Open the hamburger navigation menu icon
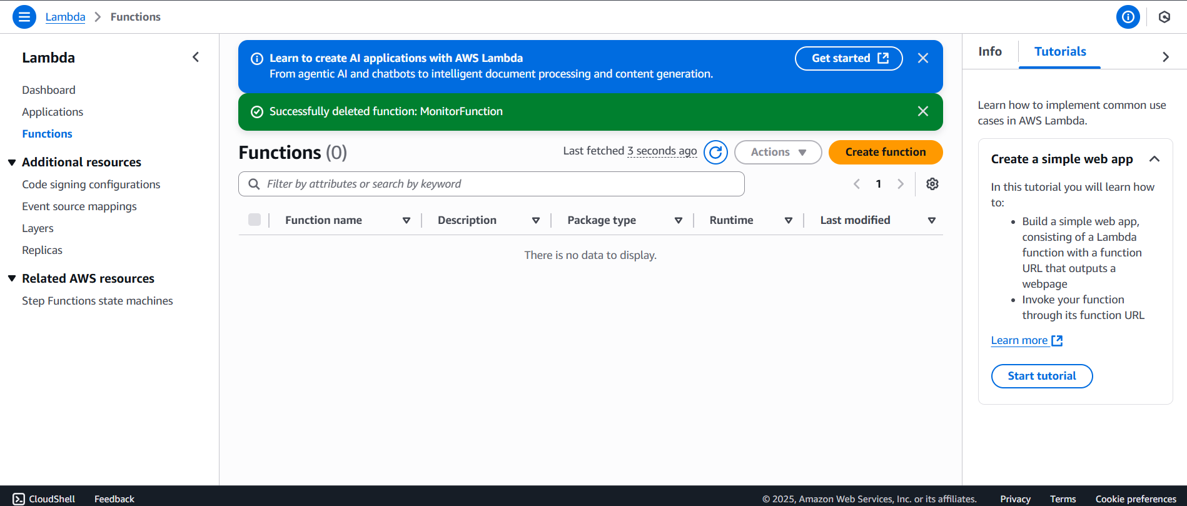Screen dimensions: 1187x506 (x=24, y=17)
